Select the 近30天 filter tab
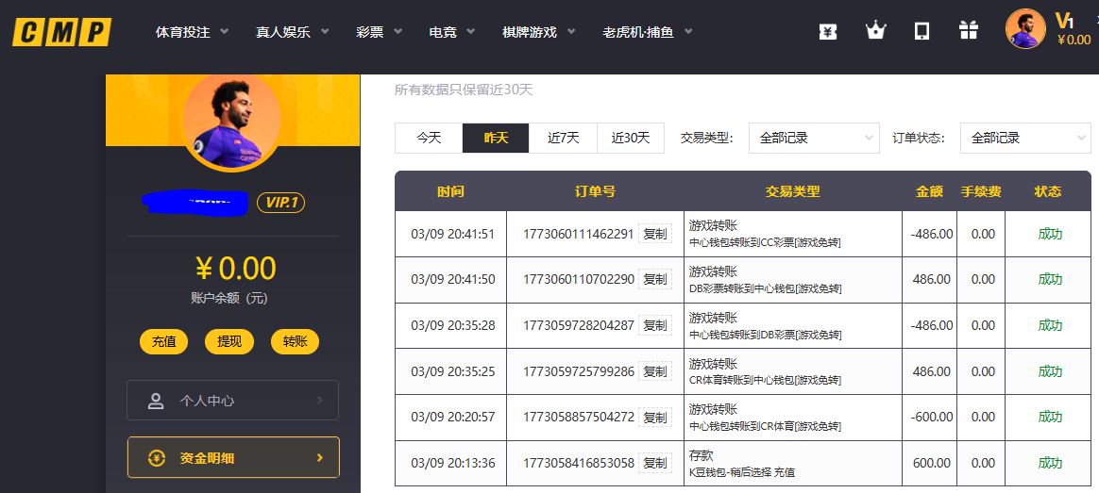The width and height of the screenshot is (1099, 493). 630,138
